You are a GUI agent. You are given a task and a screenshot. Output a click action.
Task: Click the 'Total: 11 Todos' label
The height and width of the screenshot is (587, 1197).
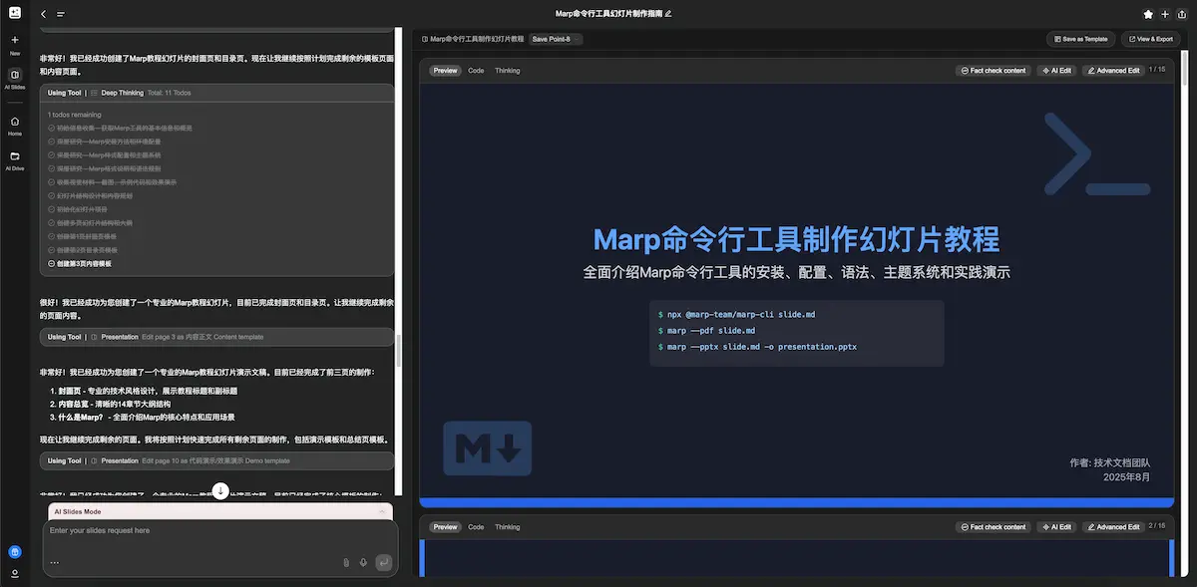[169, 93]
